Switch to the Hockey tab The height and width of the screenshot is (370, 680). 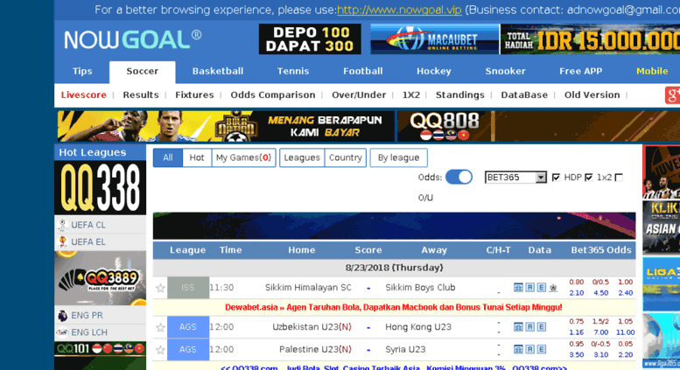[434, 72]
